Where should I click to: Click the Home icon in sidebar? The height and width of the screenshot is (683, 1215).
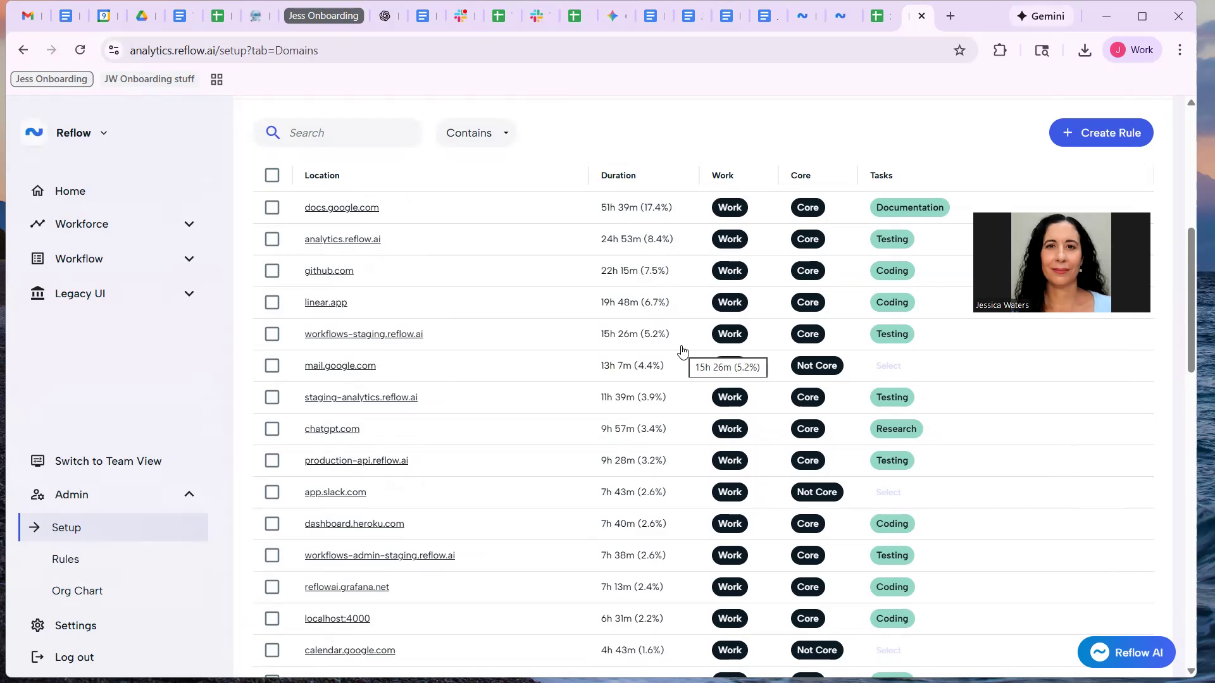(x=38, y=191)
